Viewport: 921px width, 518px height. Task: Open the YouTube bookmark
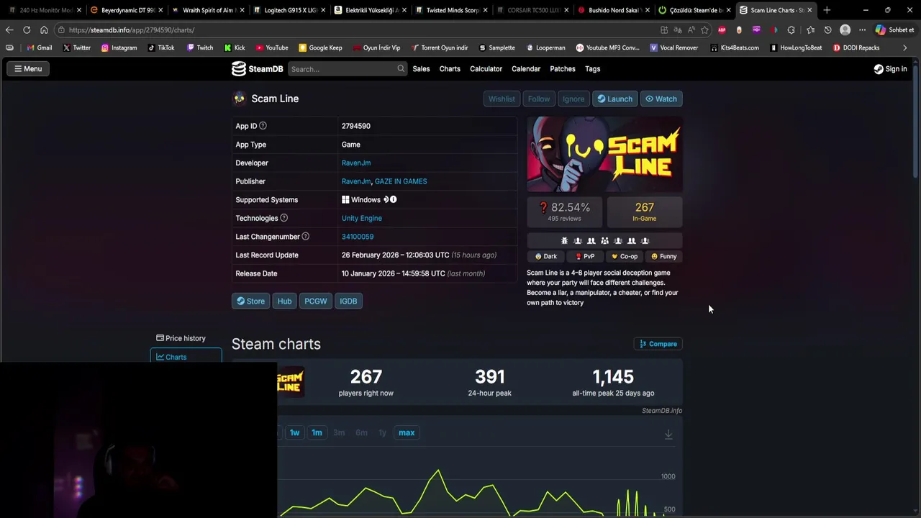[271, 47]
